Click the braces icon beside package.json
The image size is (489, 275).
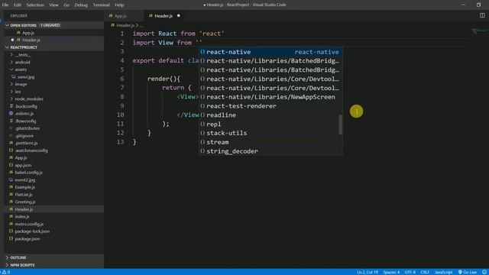click(x=11, y=238)
